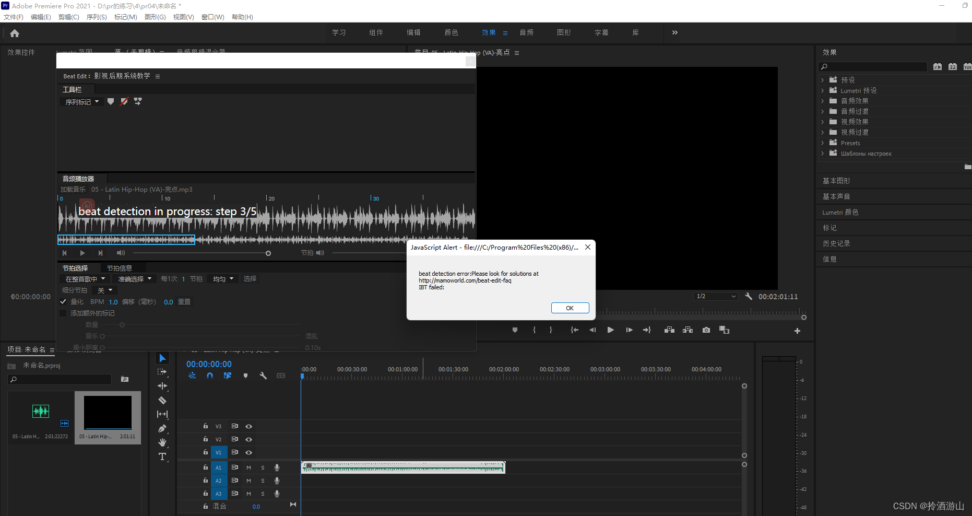Toggle A1 voice-over record microphone
This screenshot has width=972, height=516.
pyautogui.click(x=277, y=467)
